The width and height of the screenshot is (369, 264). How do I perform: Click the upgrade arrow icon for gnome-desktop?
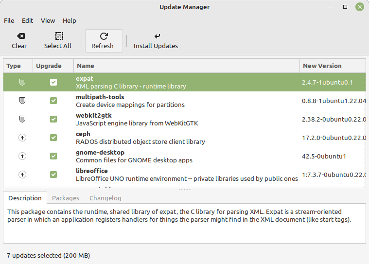(x=22, y=156)
